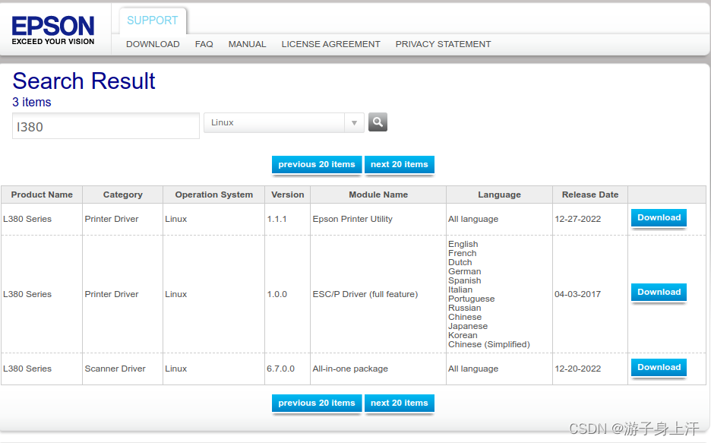This screenshot has height=443, width=711.
Task: Click top 'previous 20 items' button
Action: (x=317, y=165)
